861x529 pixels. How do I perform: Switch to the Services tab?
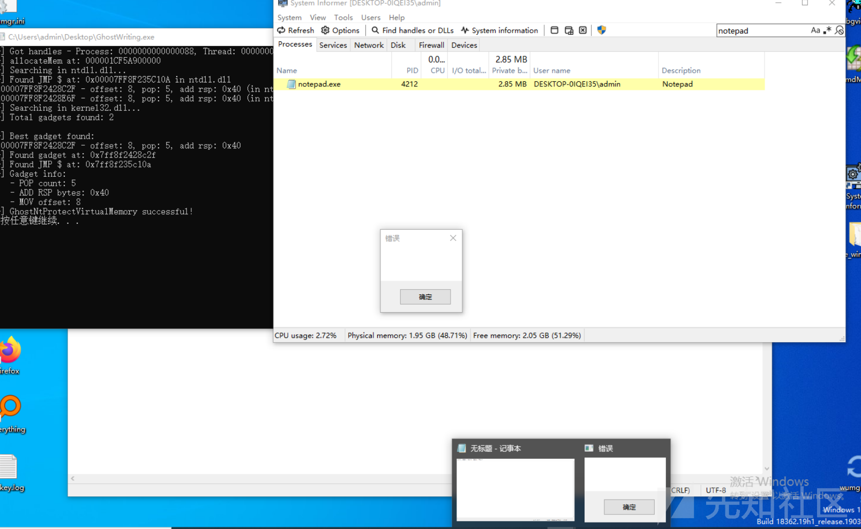(x=333, y=46)
